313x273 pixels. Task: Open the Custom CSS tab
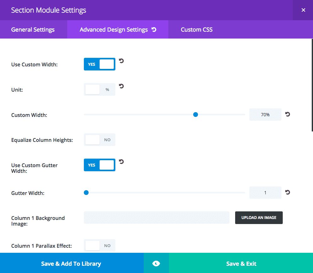pyautogui.click(x=197, y=30)
